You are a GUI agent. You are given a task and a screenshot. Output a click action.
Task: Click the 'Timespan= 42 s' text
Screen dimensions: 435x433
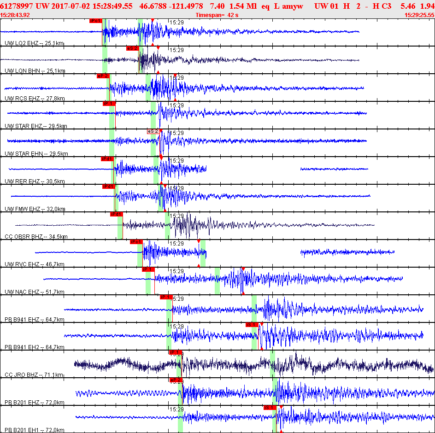coord(217,15)
